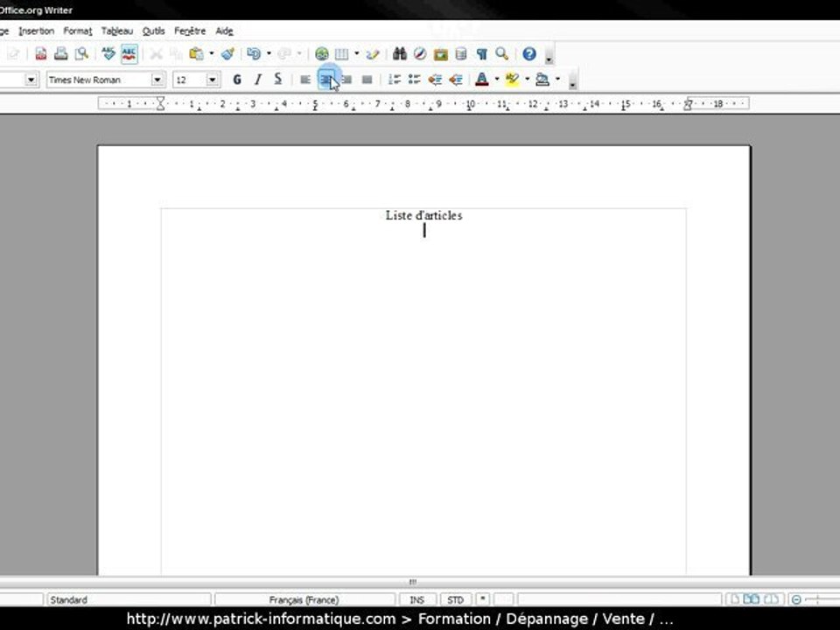Viewport: 840px width, 630px height.
Task: Click the Zoom magnifying glass icon
Action: pyautogui.click(x=502, y=53)
